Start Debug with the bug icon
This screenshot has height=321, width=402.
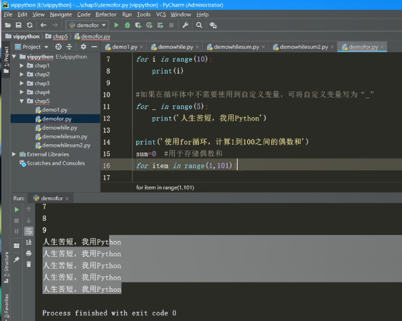point(128,25)
